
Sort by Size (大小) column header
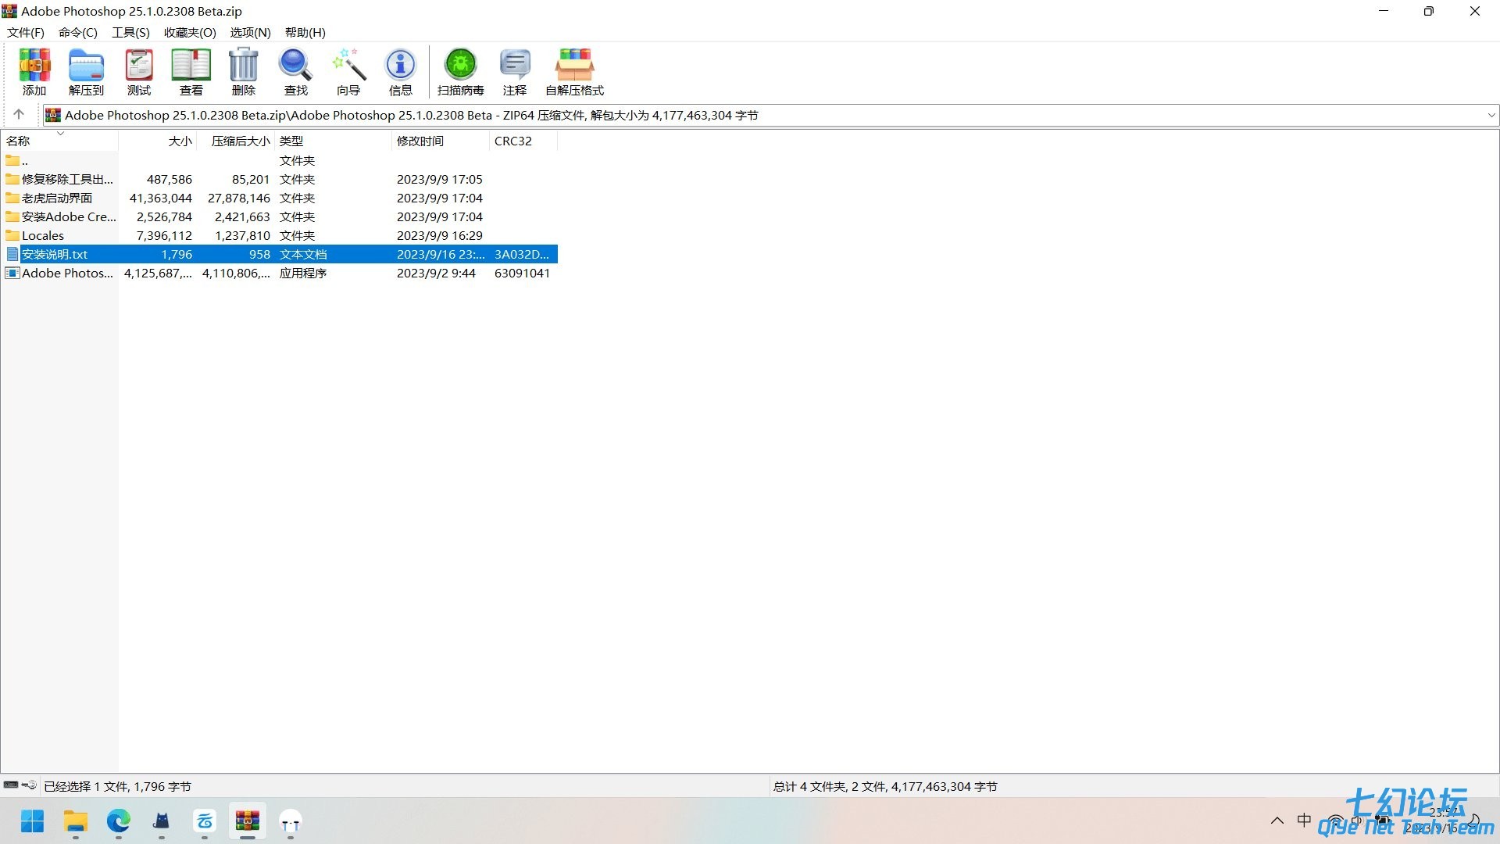point(158,141)
